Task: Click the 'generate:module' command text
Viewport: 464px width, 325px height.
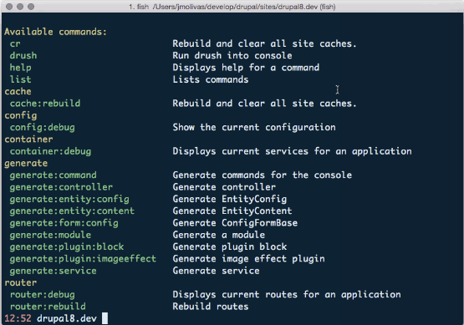Action: (51, 235)
